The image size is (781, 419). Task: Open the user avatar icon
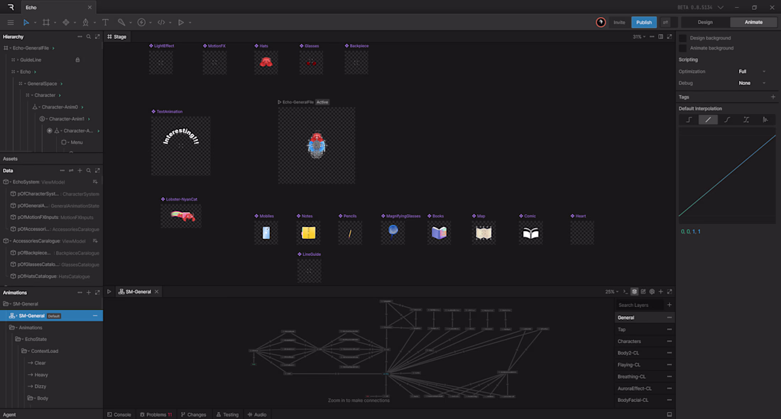[x=601, y=23]
